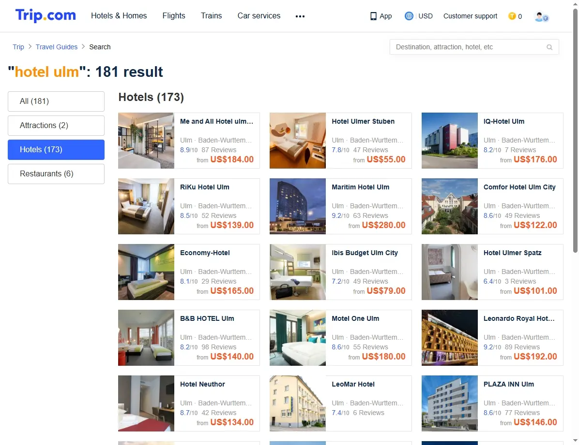579x445 pixels.
Task: Click the LeoMar Hotel title
Action: pyautogui.click(x=353, y=384)
